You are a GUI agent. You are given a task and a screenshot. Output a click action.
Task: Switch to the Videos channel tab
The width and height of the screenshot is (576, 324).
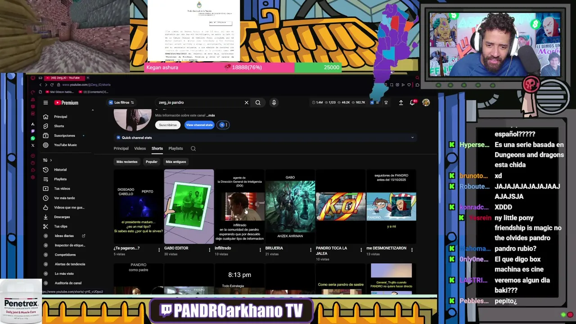point(140,148)
